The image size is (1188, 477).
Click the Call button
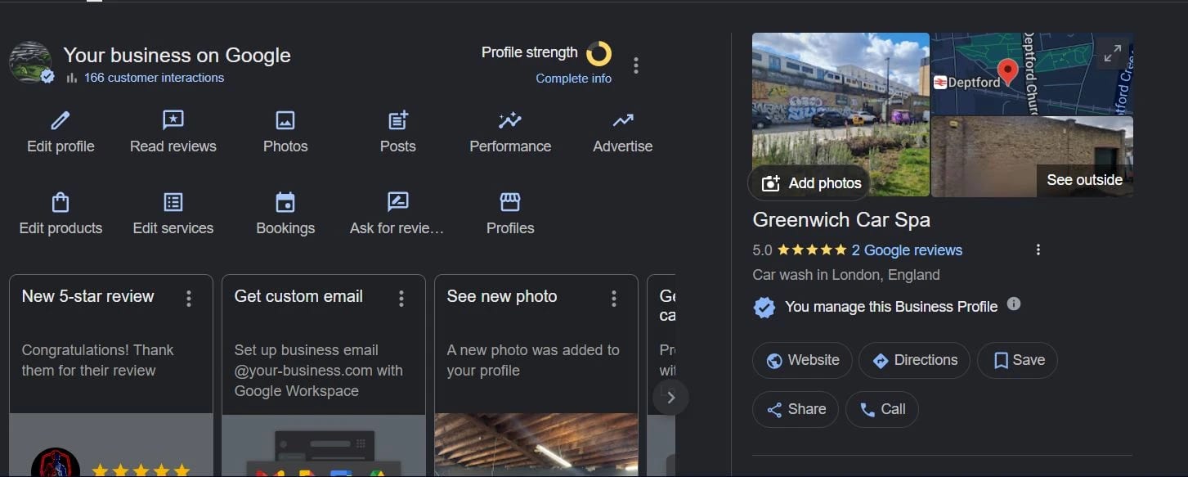[882, 409]
